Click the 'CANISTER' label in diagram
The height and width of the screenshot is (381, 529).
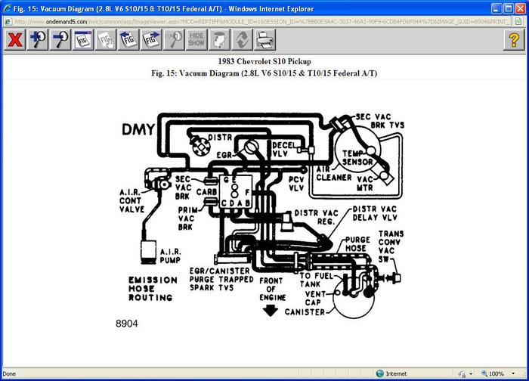(x=305, y=311)
